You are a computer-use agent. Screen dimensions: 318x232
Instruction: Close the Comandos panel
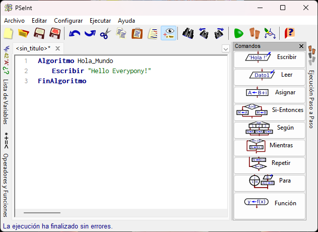pyautogui.click(x=301, y=46)
